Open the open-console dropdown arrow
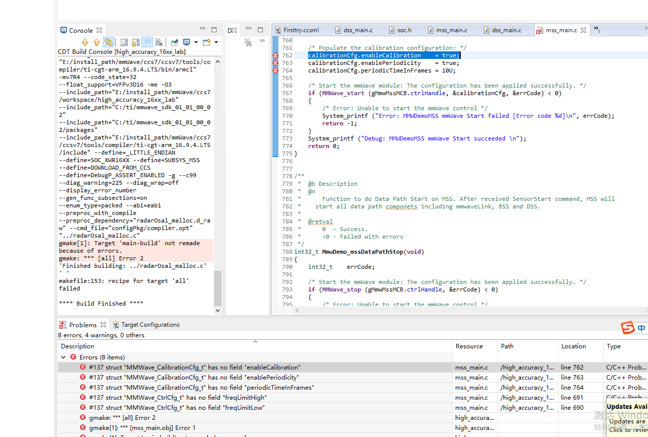648x437 pixels. coord(216,42)
